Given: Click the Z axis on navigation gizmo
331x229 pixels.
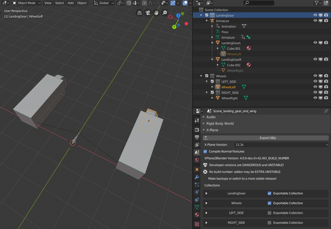Looking at the screenshot, I should coord(178,16).
